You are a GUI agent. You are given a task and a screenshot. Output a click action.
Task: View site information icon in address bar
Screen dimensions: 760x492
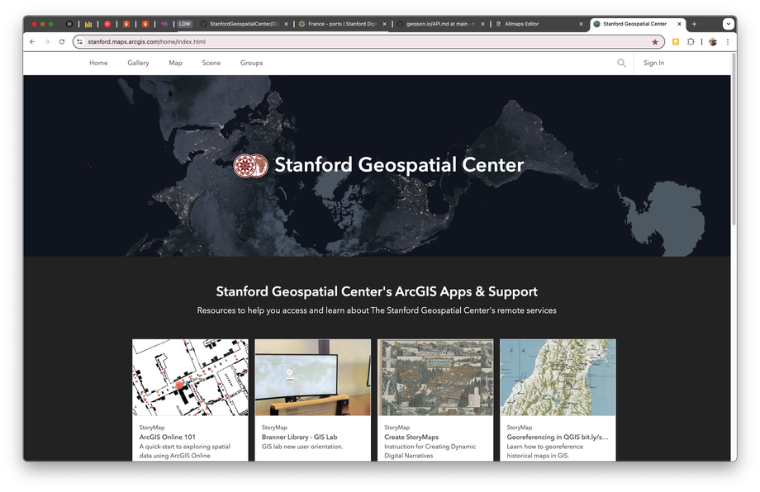80,41
